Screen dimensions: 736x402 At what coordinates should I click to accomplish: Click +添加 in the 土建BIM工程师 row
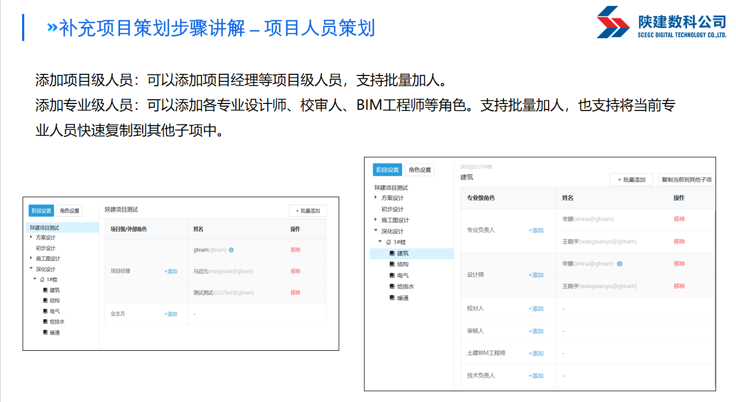coord(536,354)
